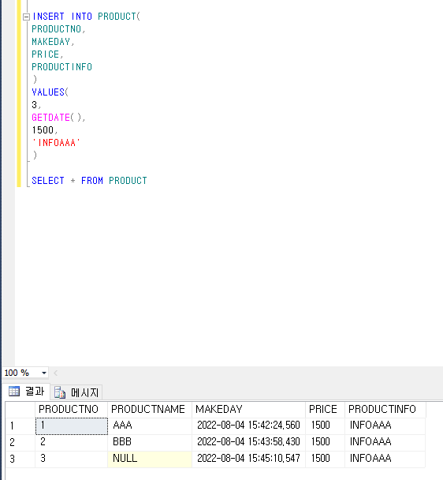Click the messages icon on 메시지 tab
The image size is (443, 480).
60,392
